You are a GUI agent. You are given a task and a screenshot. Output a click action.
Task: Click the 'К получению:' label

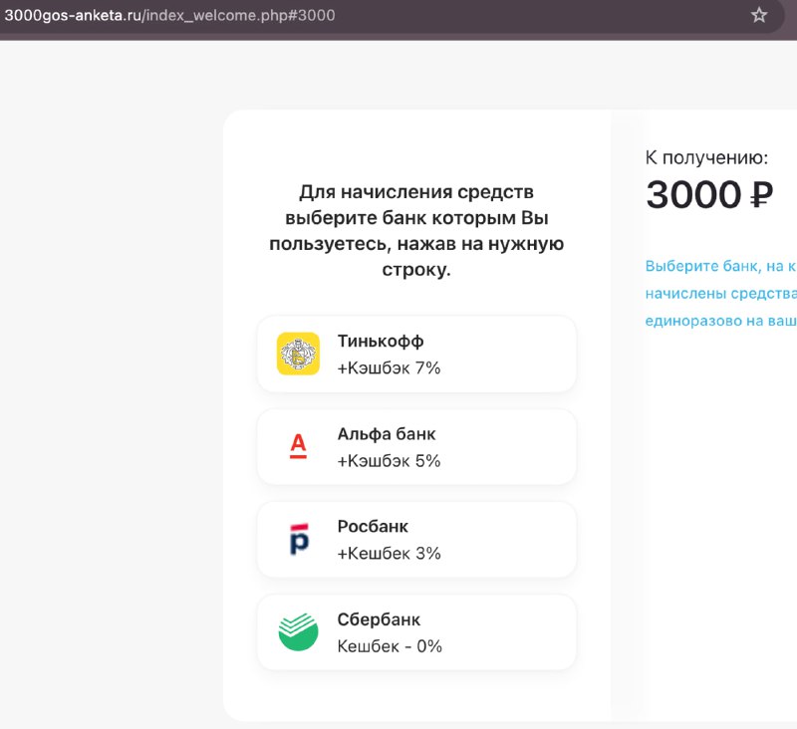tap(706, 158)
